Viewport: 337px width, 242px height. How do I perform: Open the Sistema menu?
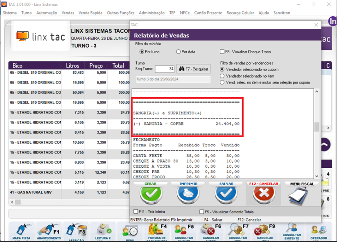(10, 13)
